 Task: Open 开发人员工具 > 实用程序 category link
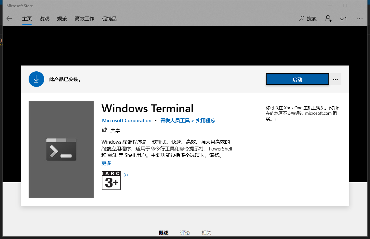point(188,121)
